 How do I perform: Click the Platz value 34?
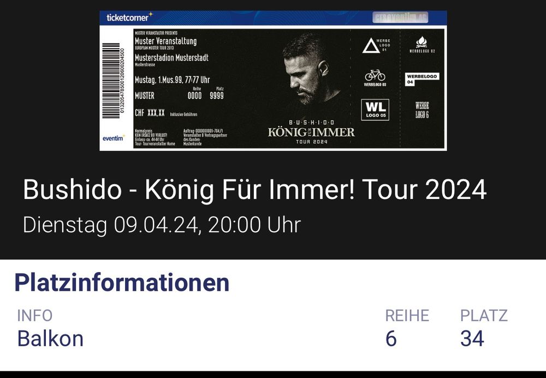472,338
